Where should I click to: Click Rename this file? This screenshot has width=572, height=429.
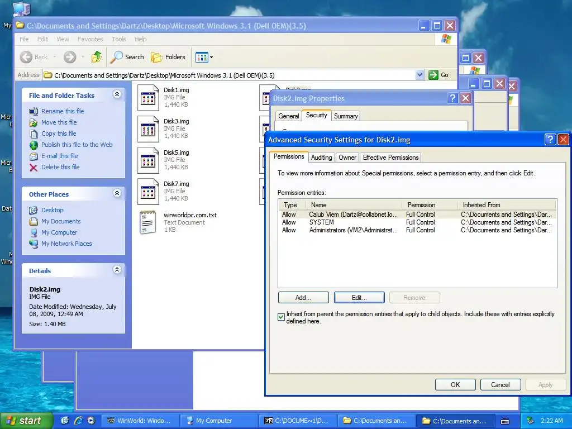click(63, 111)
